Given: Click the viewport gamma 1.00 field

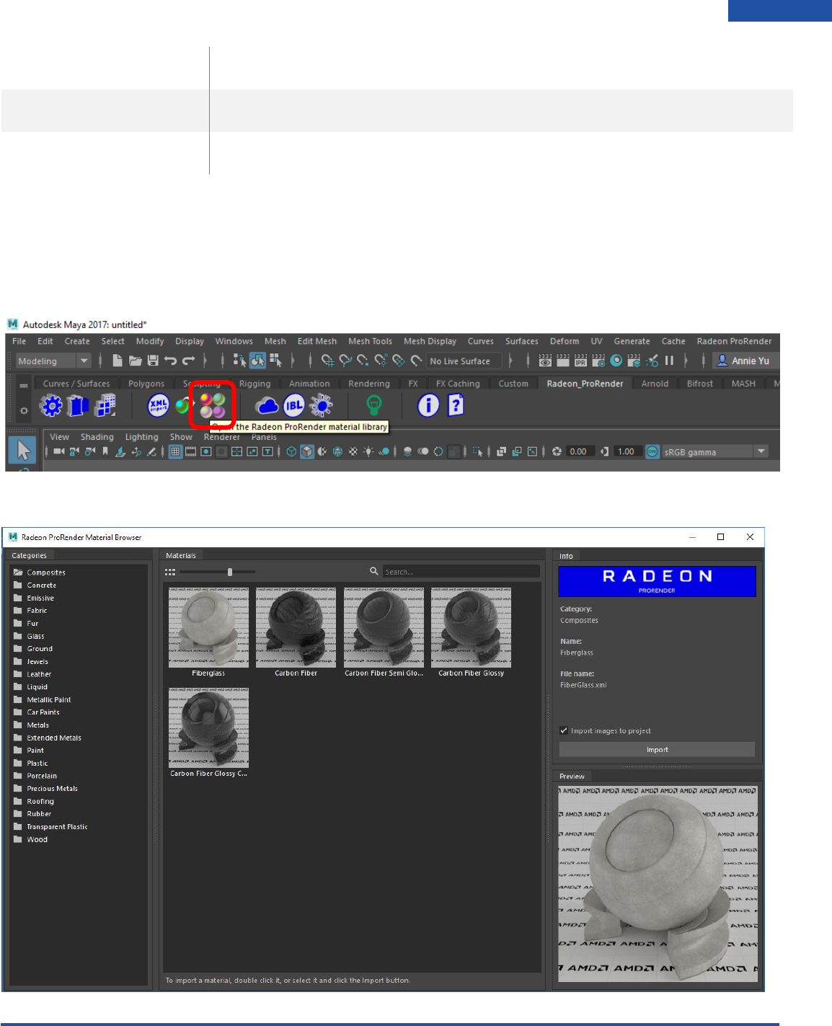Looking at the screenshot, I should [x=628, y=452].
